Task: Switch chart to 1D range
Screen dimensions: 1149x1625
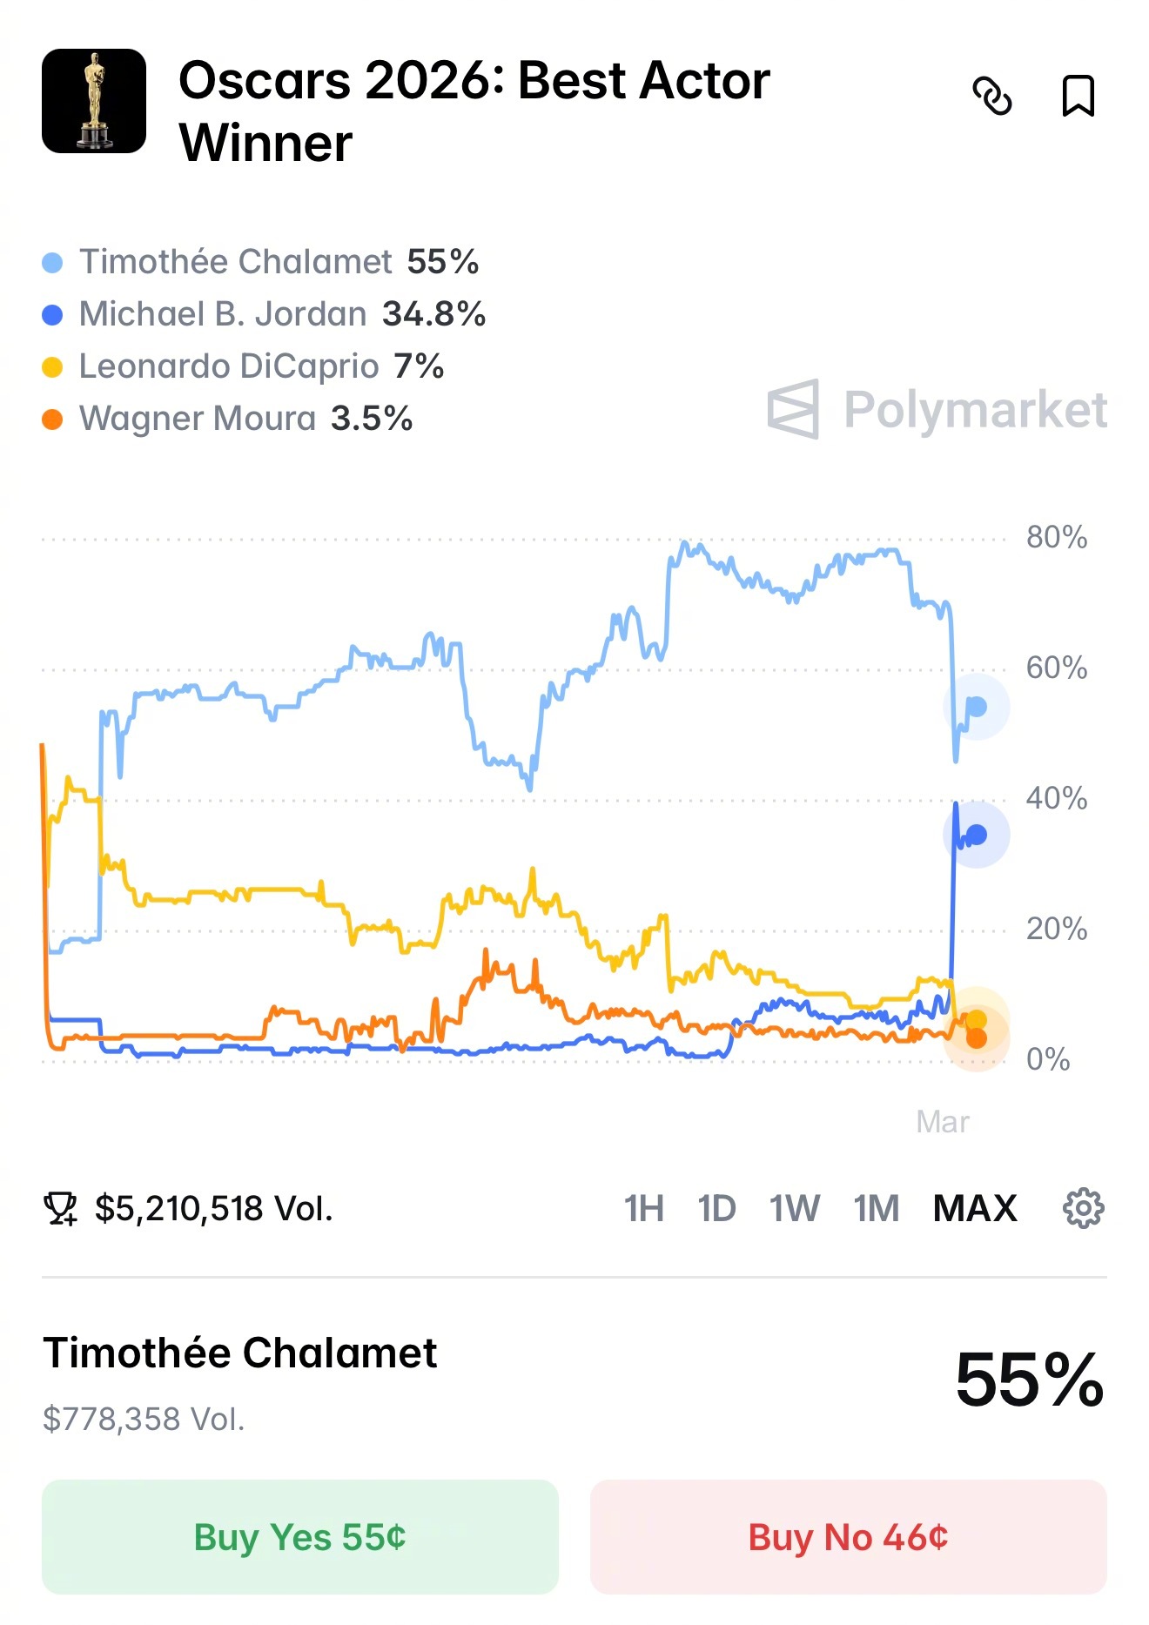Action: pyautogui.click(x=716, y=1209)
